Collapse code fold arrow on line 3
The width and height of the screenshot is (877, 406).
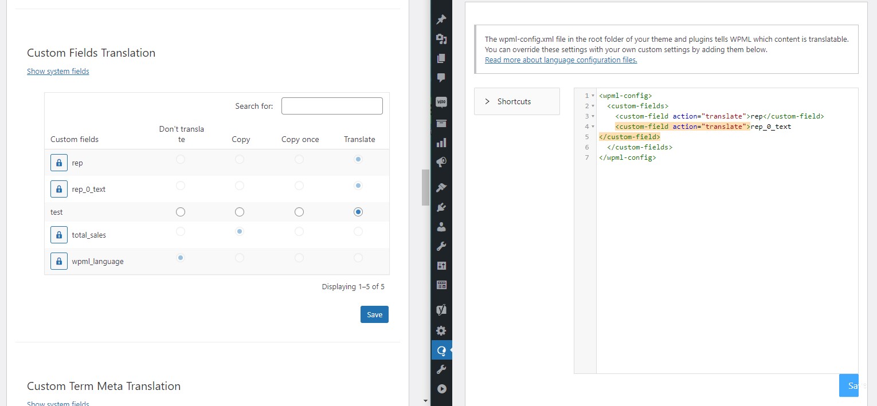pyautogui.click(x=593, y=116)
